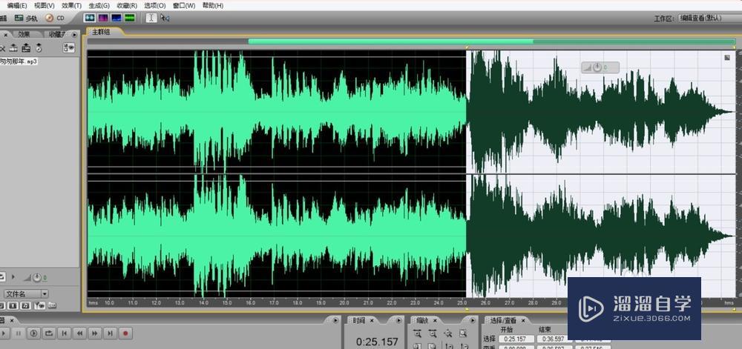742x349 pixels.
Task: Click the zoom to selection icon
Action: pyautogui.click(x=463, y=333)
